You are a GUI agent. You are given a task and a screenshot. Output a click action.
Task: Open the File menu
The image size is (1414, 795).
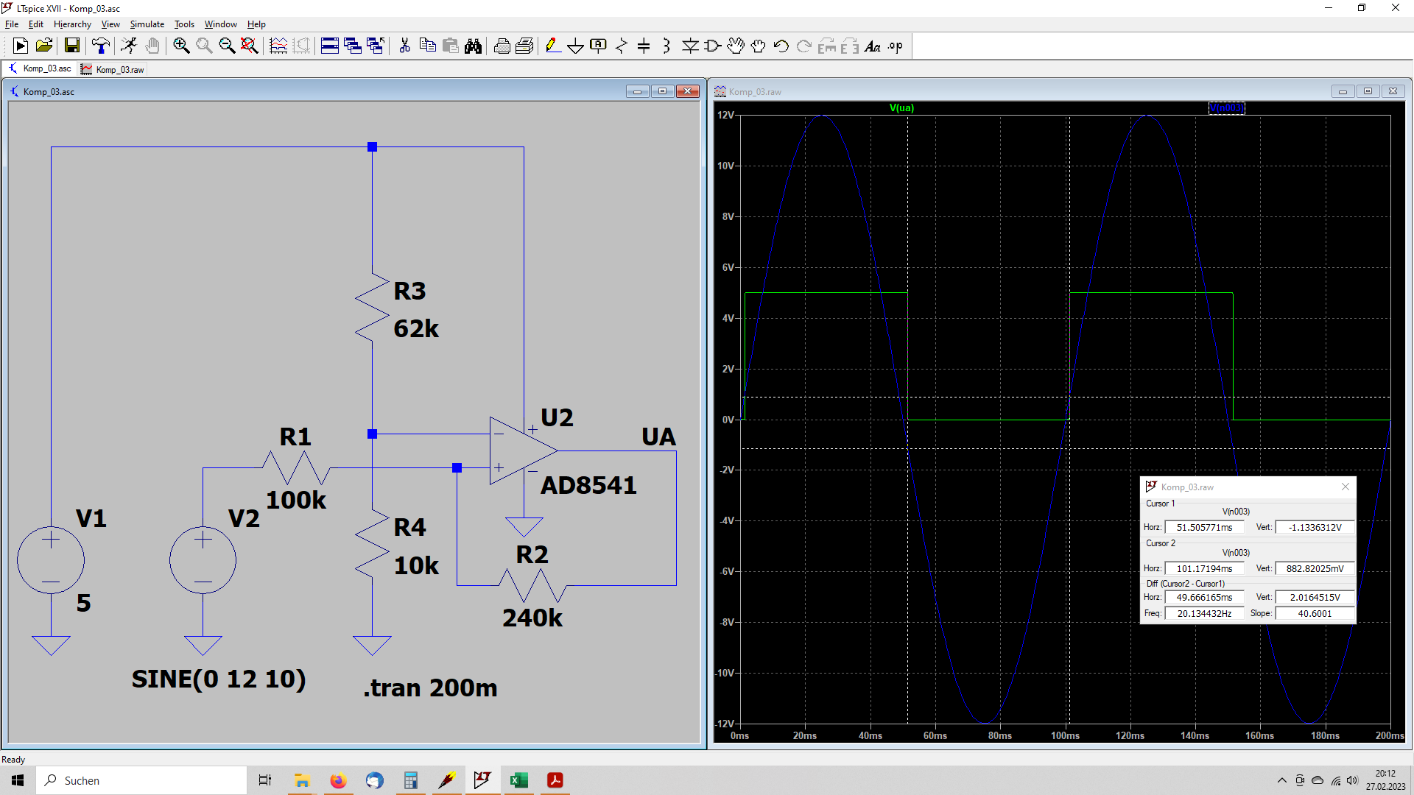tap(12, 24)
